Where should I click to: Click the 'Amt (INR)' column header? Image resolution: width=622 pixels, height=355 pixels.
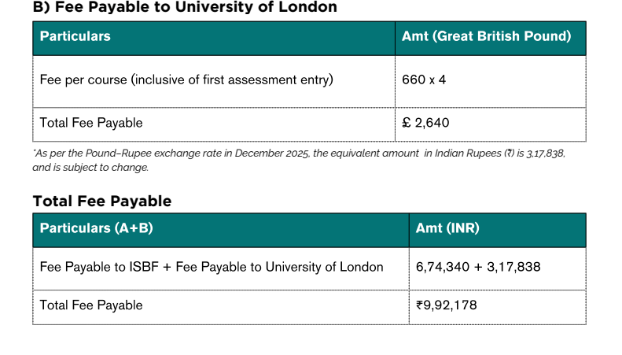447,229
